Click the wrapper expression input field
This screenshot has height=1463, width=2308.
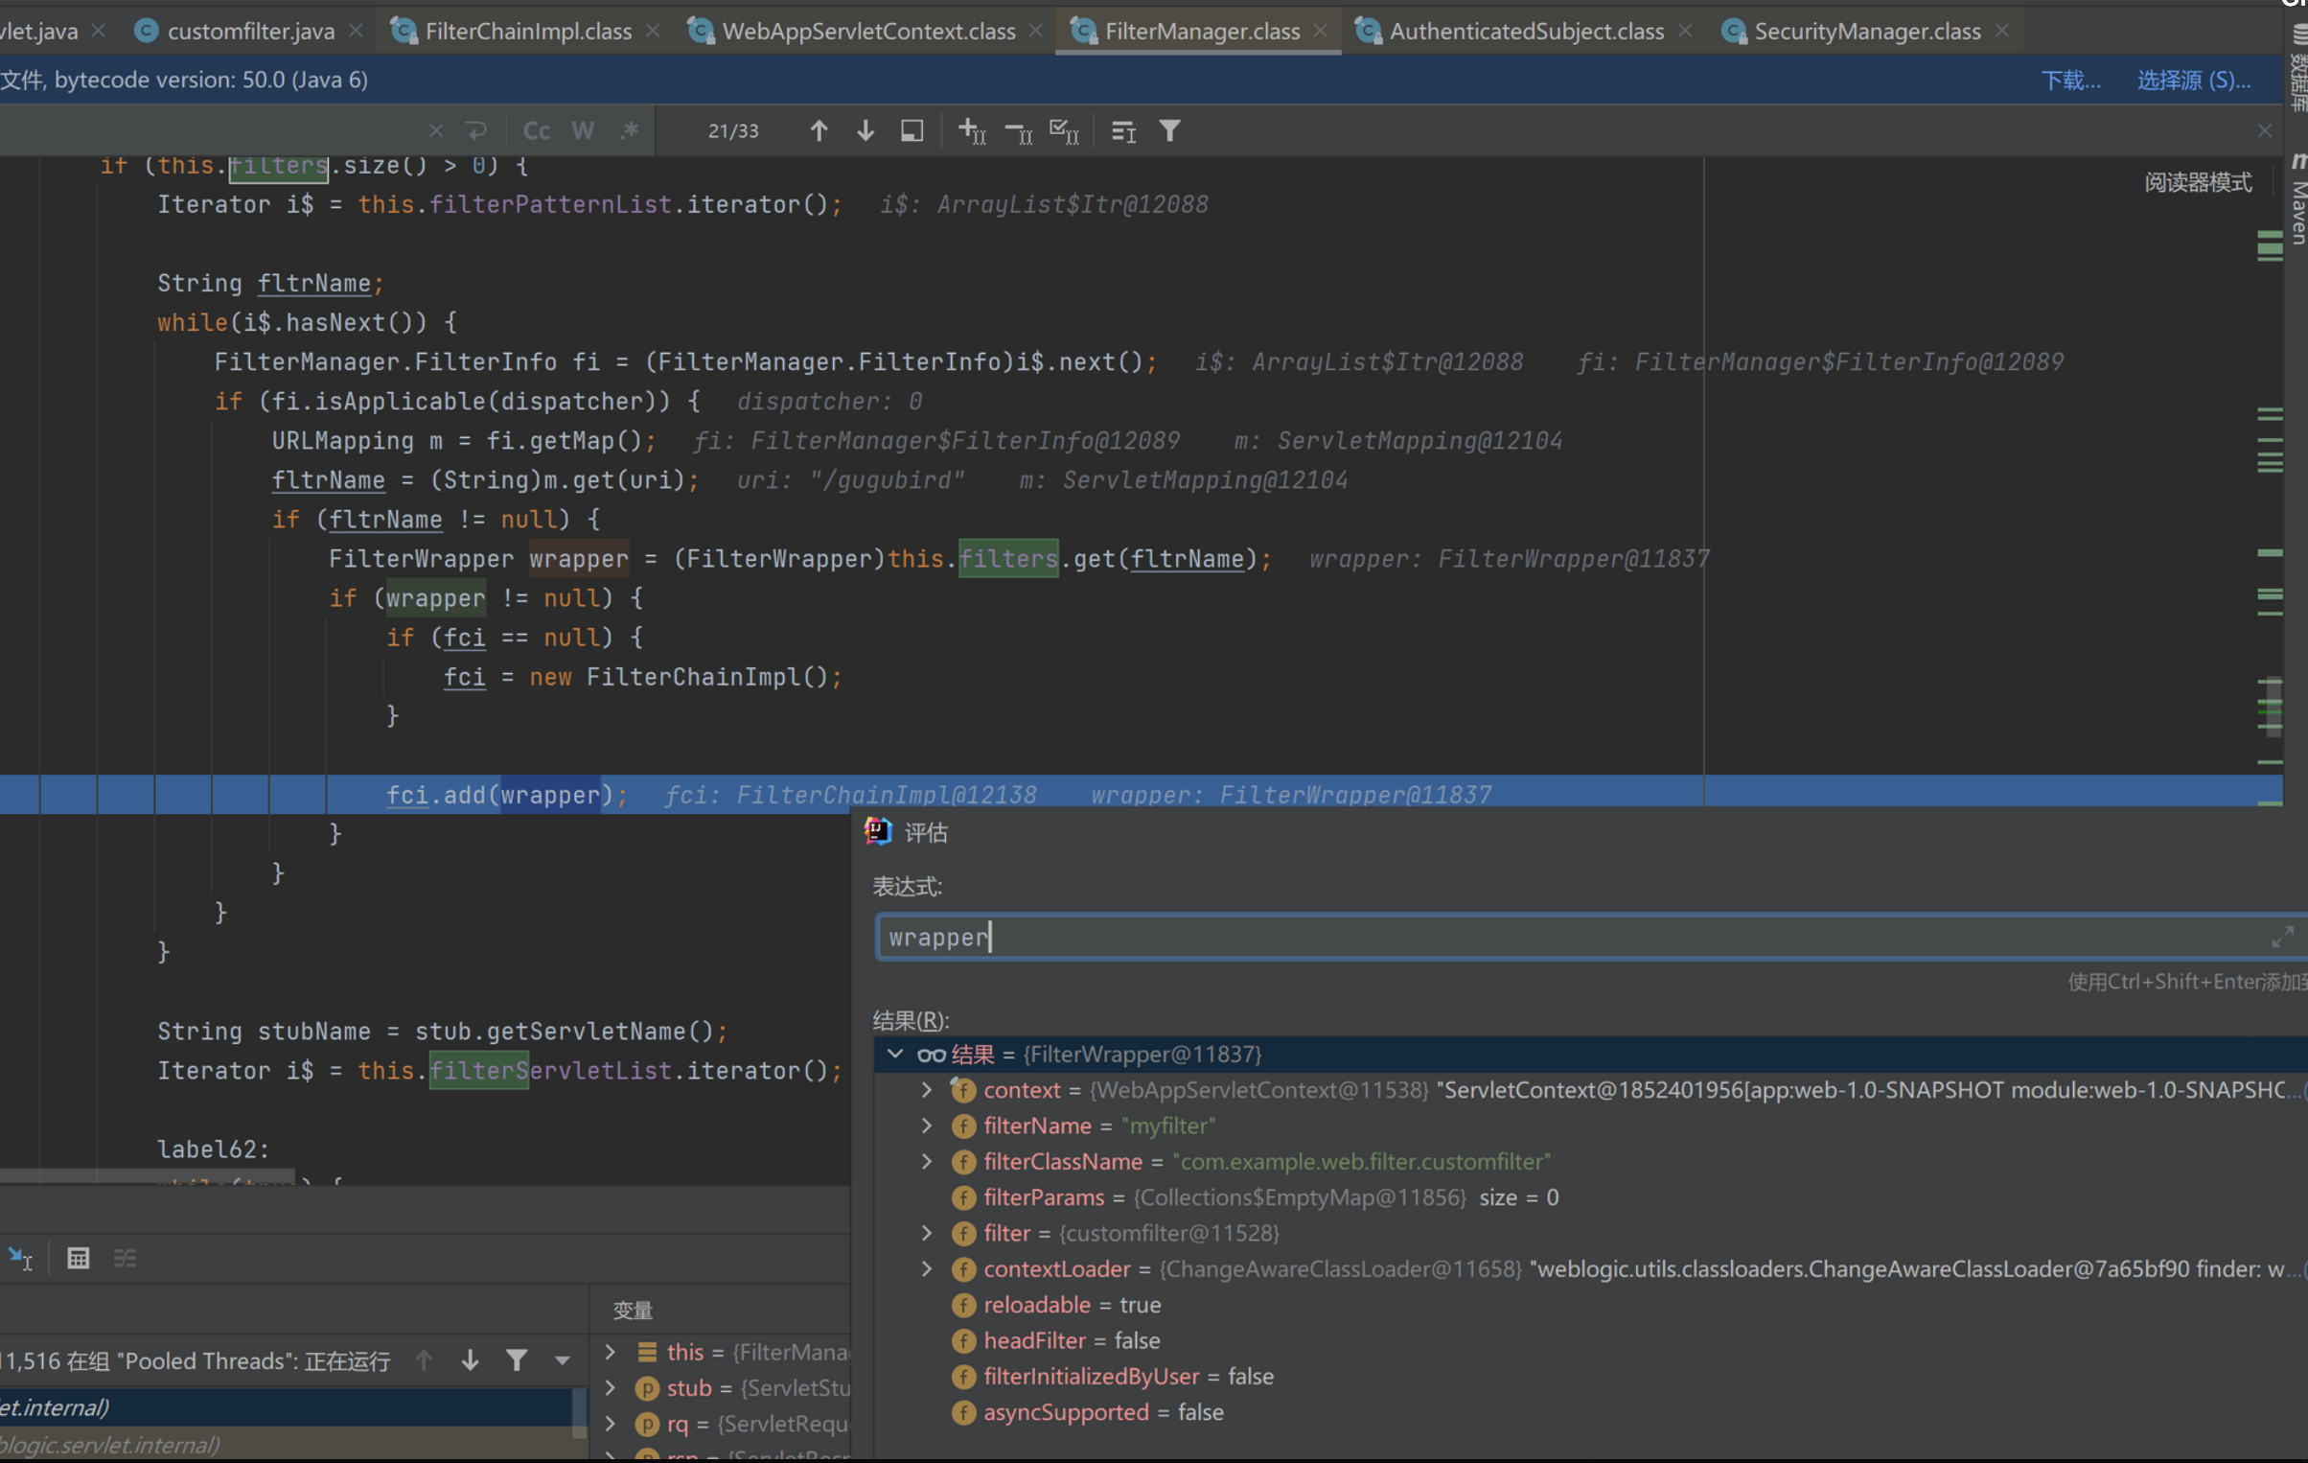1572,937
